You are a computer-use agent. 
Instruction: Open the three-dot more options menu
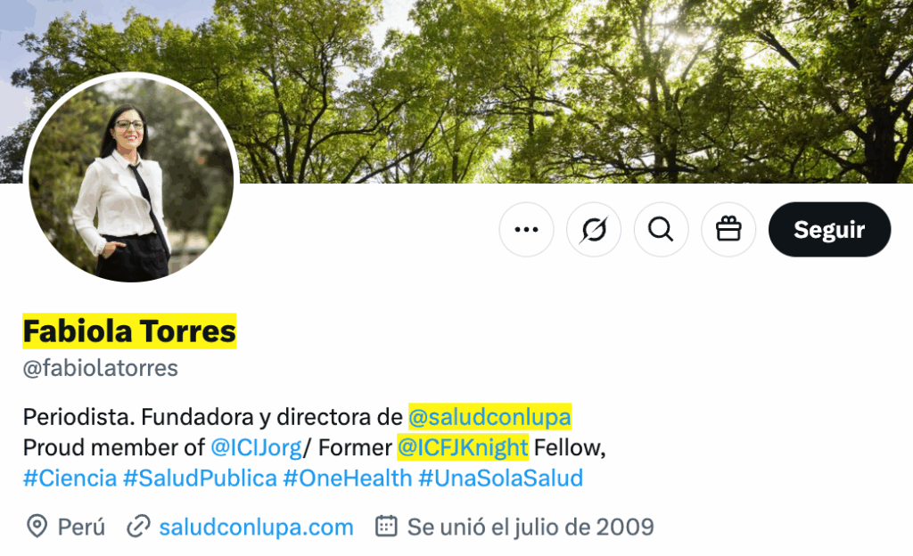point(526,229)
